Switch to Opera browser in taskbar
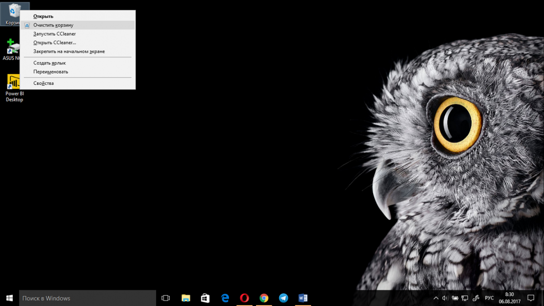The width and height of the screenshot is (544, 306). click(x=244, y=298)
